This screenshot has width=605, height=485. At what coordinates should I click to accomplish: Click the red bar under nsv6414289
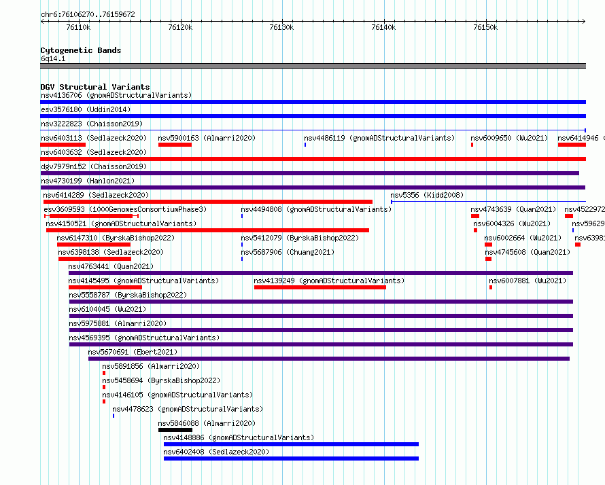point(208,202)
